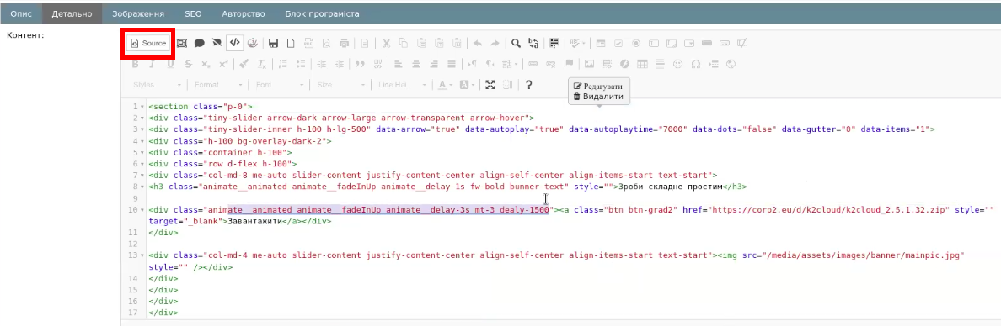Toggle Subscript formatting
Image resolution: width=1001 pixels, height=326 pixels.
(x=206, y=64)
